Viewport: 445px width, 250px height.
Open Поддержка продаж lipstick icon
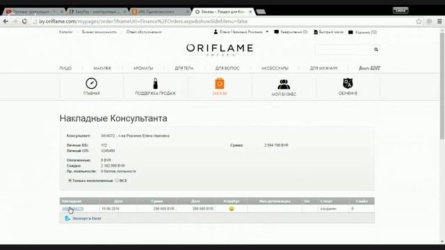[155, 83]
